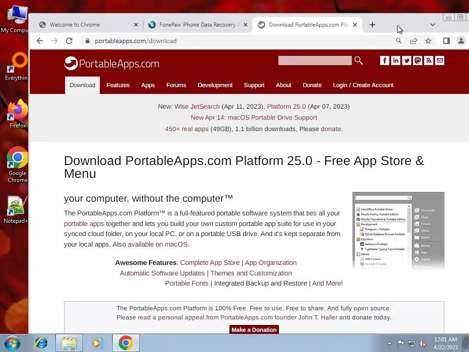The width and height of the screenshot is (469, 352).
Task: Open App Organization feature link
Action: (271, 263)
